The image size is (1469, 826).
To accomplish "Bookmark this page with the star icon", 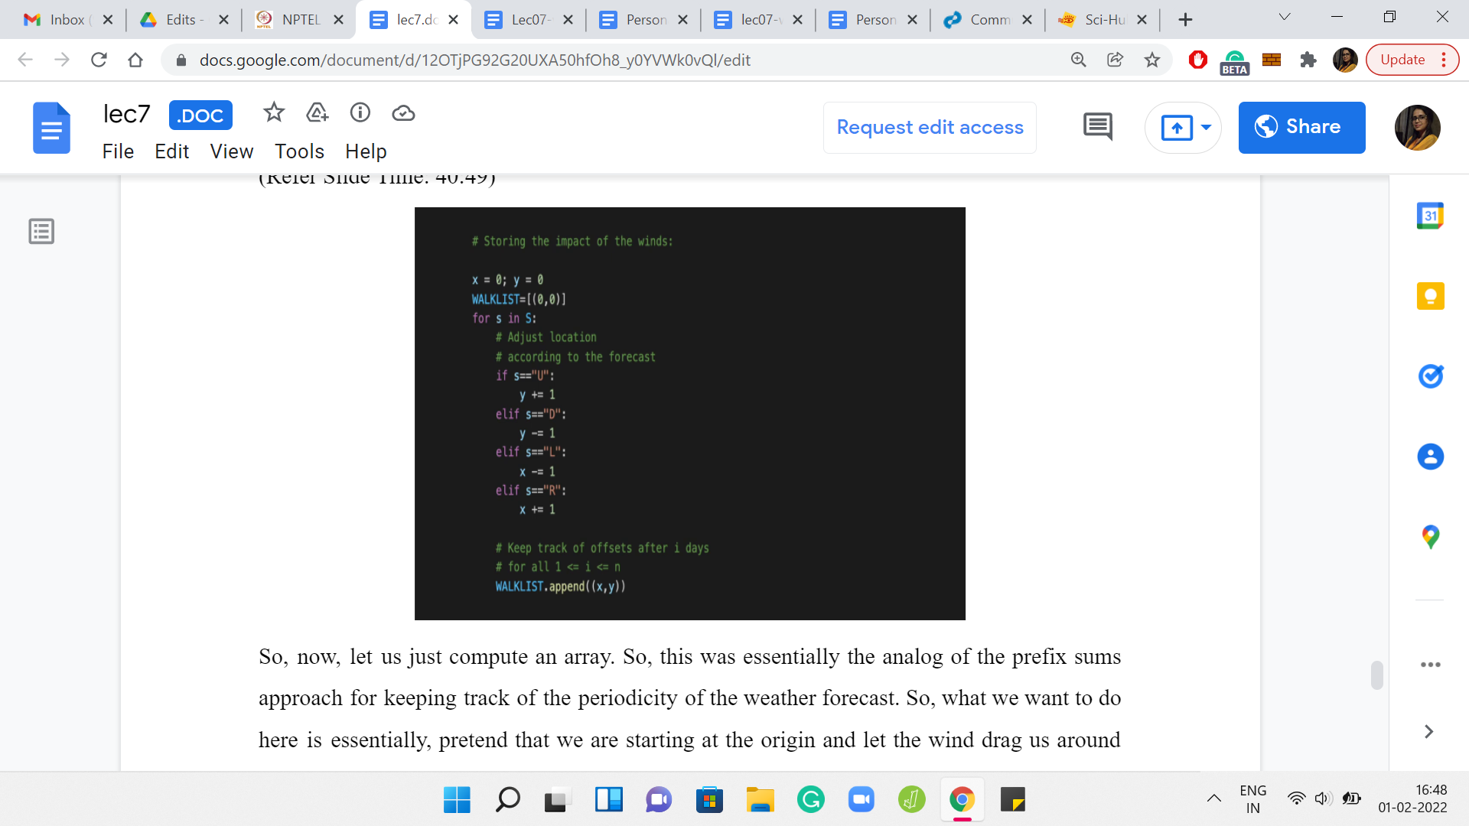I will (x=1151, y=60).
